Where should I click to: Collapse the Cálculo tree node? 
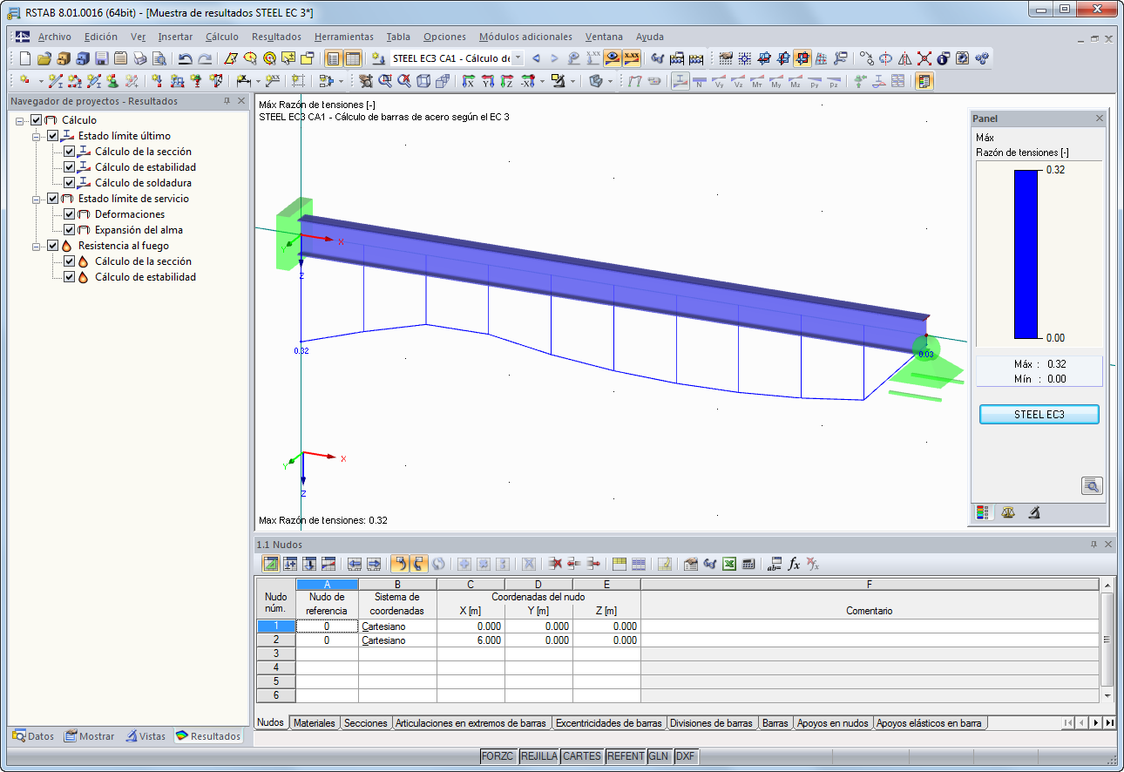coord(20,120)
